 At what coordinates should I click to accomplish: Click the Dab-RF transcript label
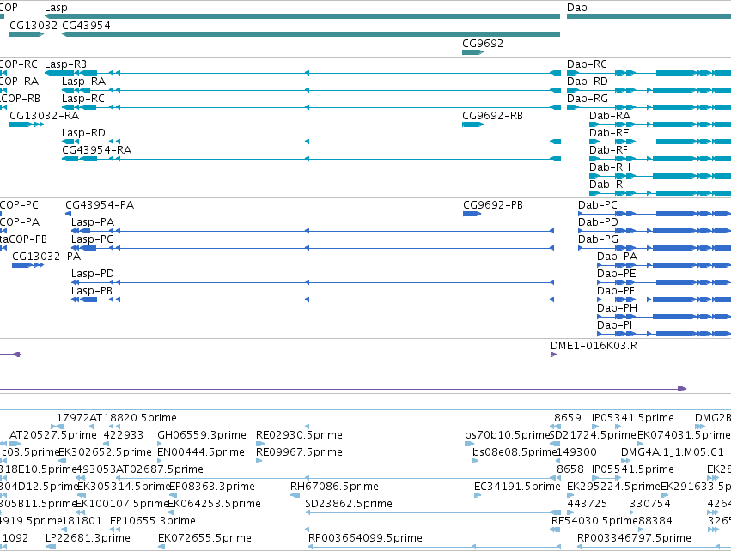pos(608,150)
